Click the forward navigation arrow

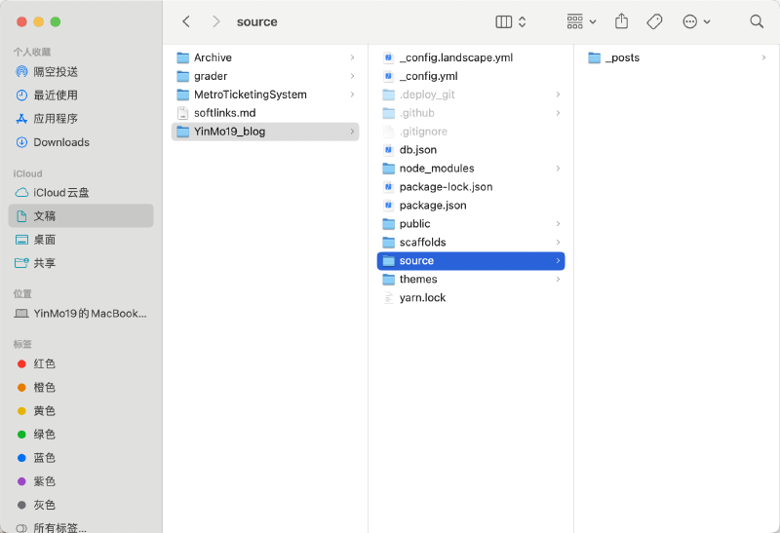215,21
